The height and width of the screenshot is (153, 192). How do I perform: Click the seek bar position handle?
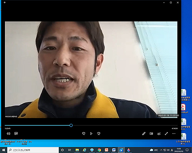click(71, 125)
